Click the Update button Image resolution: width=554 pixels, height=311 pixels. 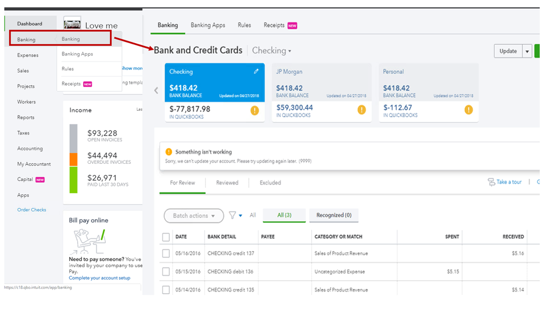click(507, 51)
